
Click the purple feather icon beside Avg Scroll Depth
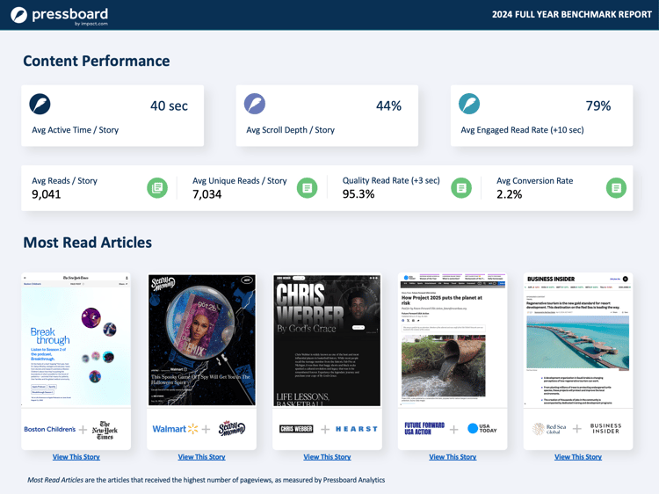coord(255,104)
